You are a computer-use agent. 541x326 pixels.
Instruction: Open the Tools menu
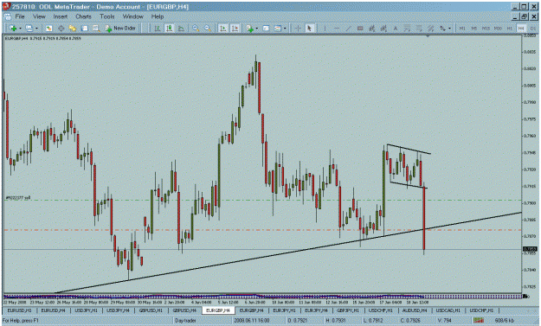[107, 16]
